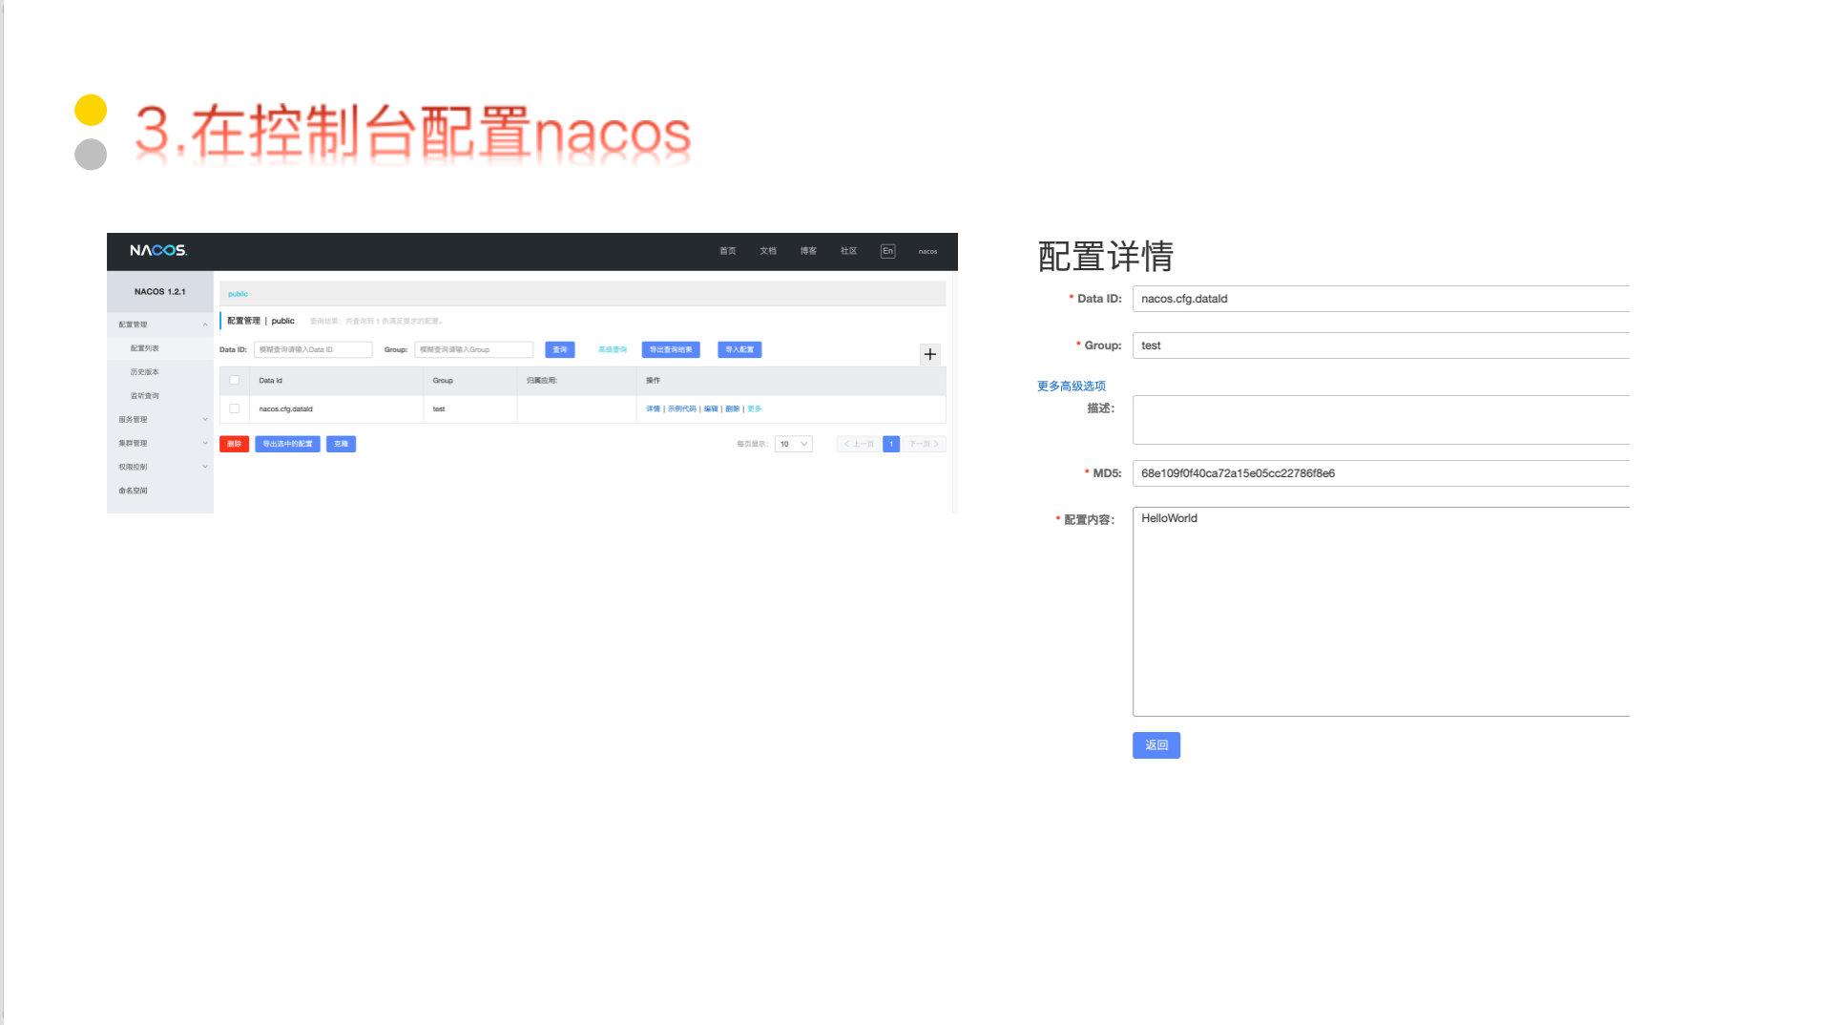The width and height of the screenshot is (1832, 1025).
Task: Click the 描述 description text area
Action: tap(1381, 420)
